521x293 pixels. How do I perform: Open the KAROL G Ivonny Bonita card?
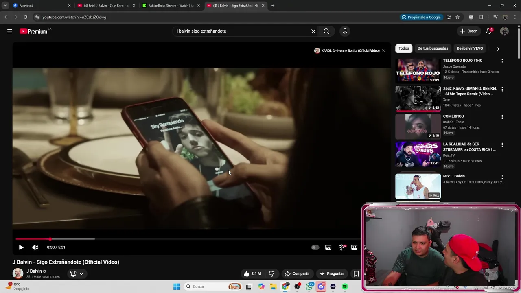point(347,51)
